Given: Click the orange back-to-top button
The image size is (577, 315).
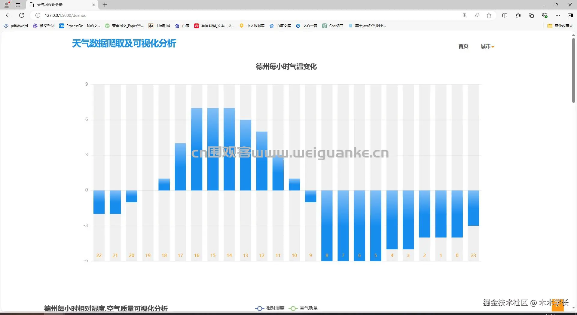Looking at the screenshot, I should click(557, 306).
